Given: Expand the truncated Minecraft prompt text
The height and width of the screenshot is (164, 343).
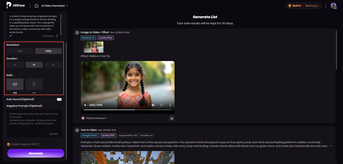Looking at the screenshot, I should tap(331, 146).
